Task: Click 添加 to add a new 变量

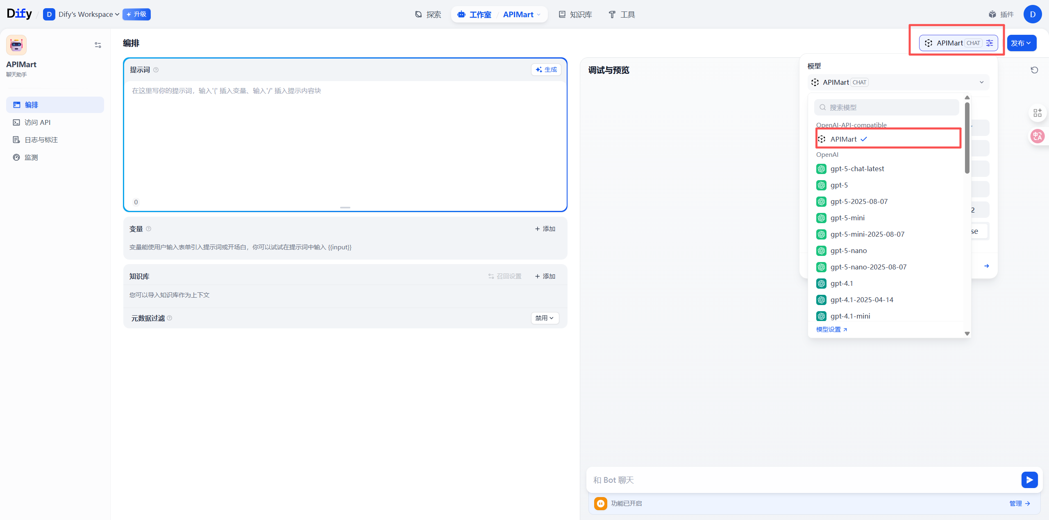Action: coord(544,228)
